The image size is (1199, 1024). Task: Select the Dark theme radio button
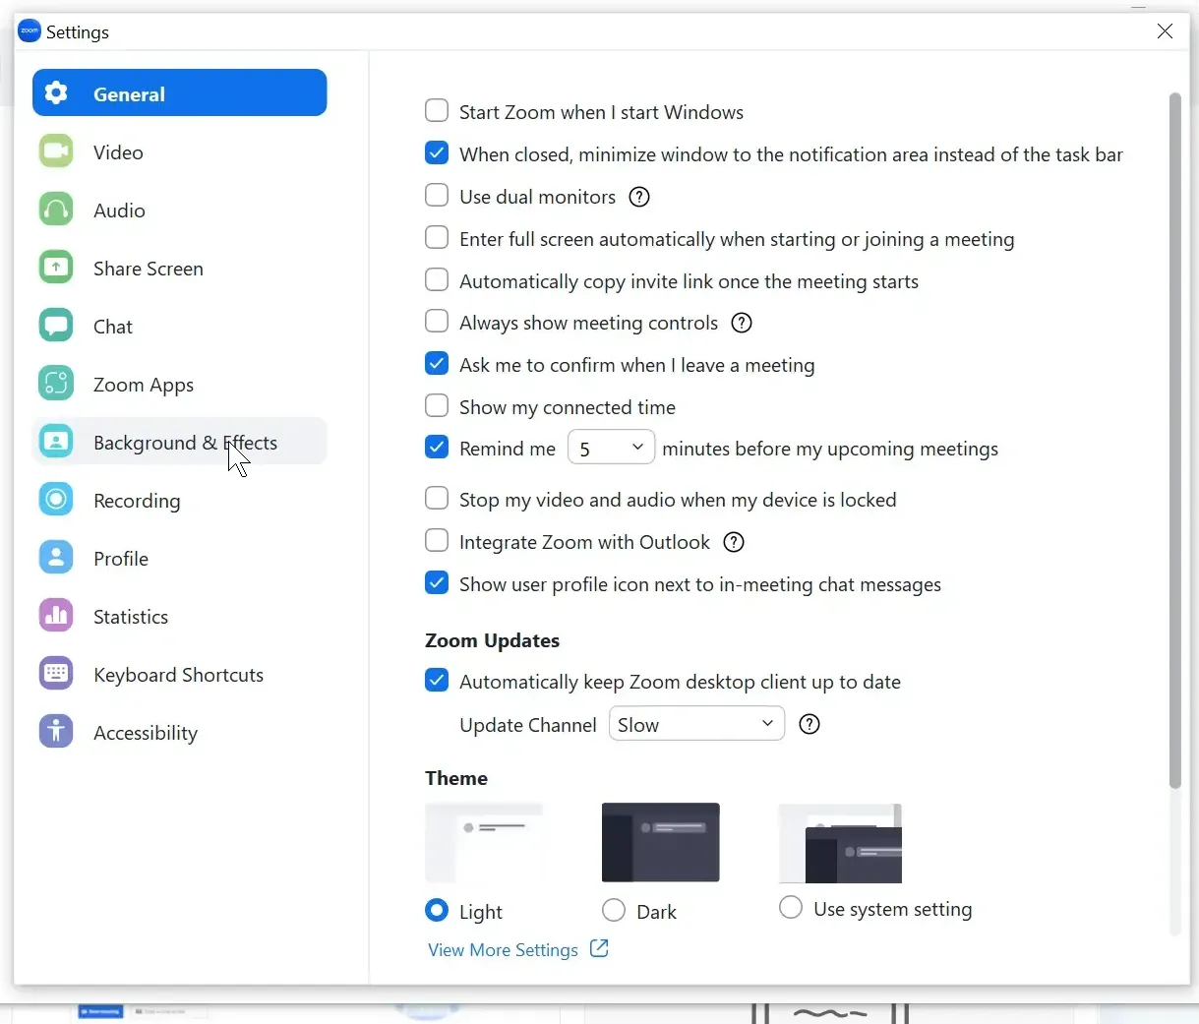(x=614, y=910)
